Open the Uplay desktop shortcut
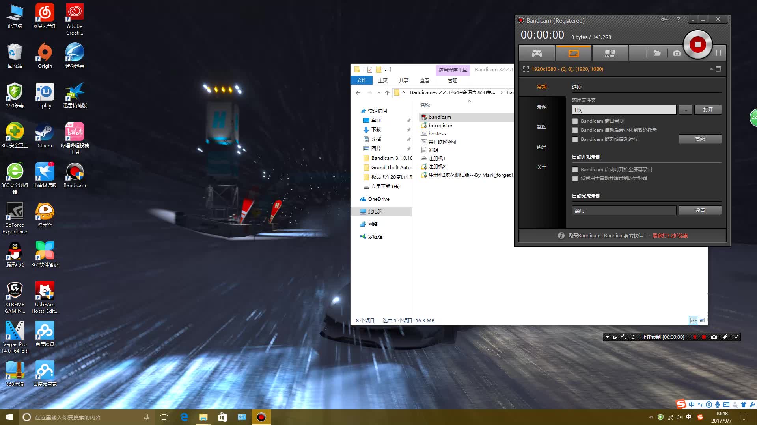757x425 pixels. 45,96
